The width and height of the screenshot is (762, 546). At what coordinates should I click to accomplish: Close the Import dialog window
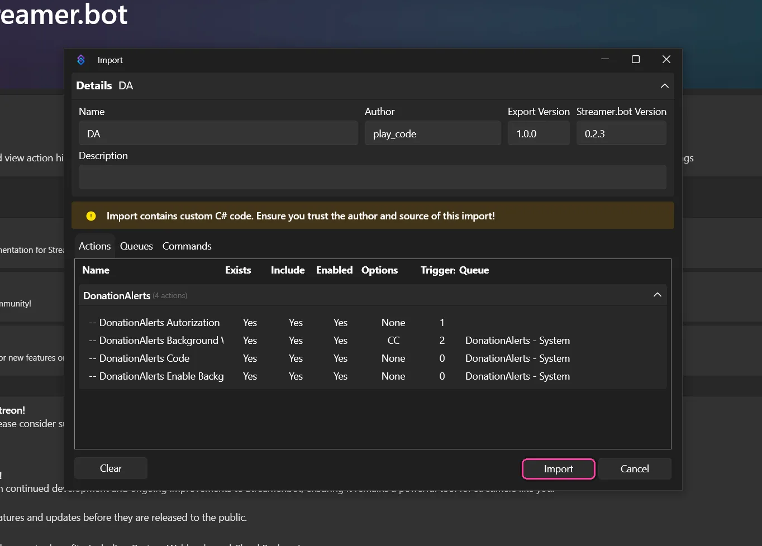click(666, 59)
